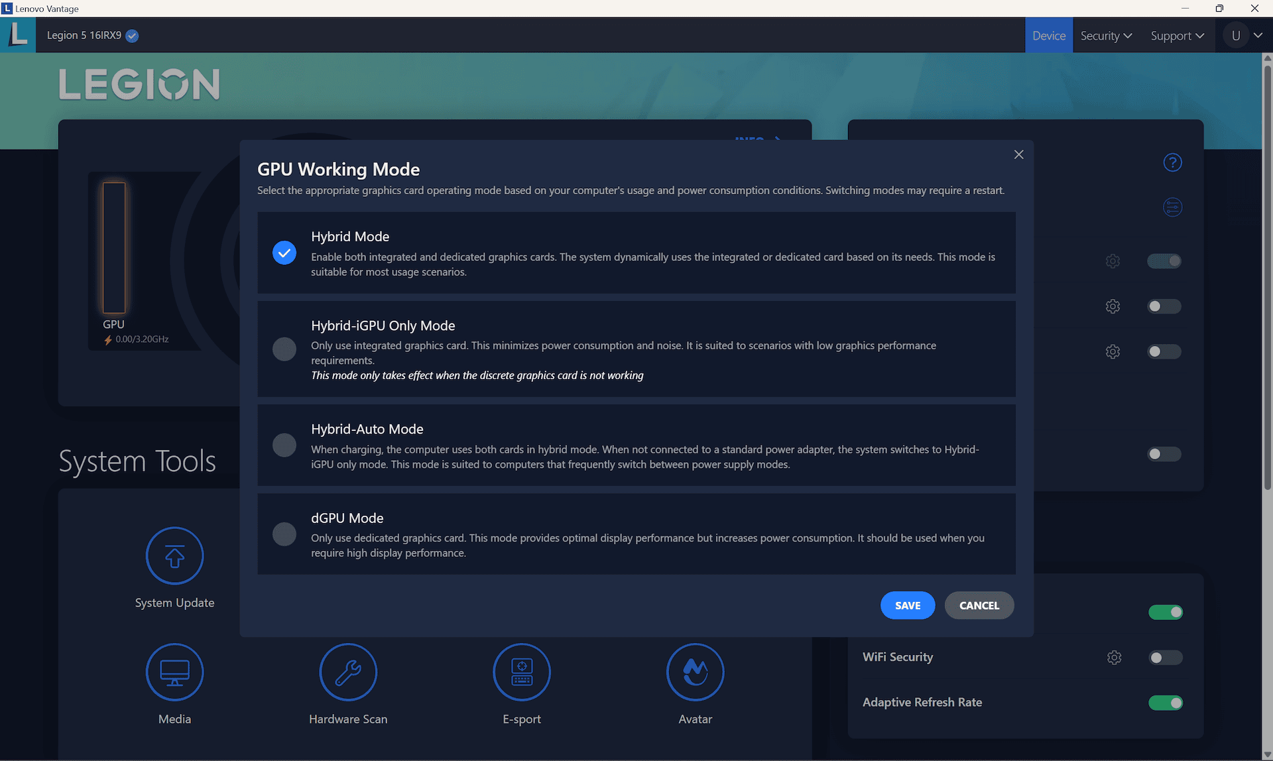1273x761 pixels.
Task: Toggle the Adaptive Refresh Rate switch
Action: (1164, 702)
